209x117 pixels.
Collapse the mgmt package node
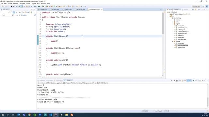(x=173, y=24)
